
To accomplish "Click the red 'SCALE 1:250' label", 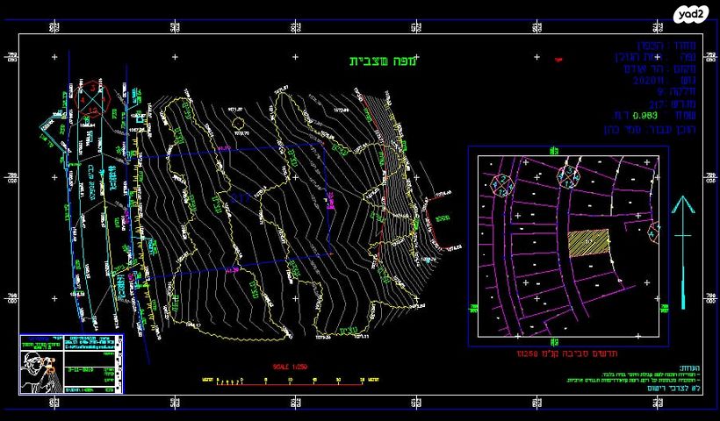I will [x=289, y=367].
